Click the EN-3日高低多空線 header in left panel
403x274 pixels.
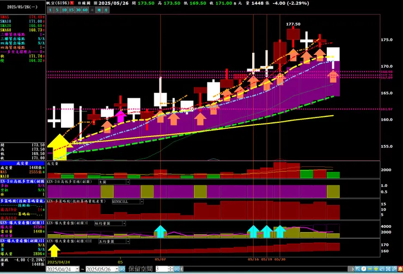(x=23, y=182)
